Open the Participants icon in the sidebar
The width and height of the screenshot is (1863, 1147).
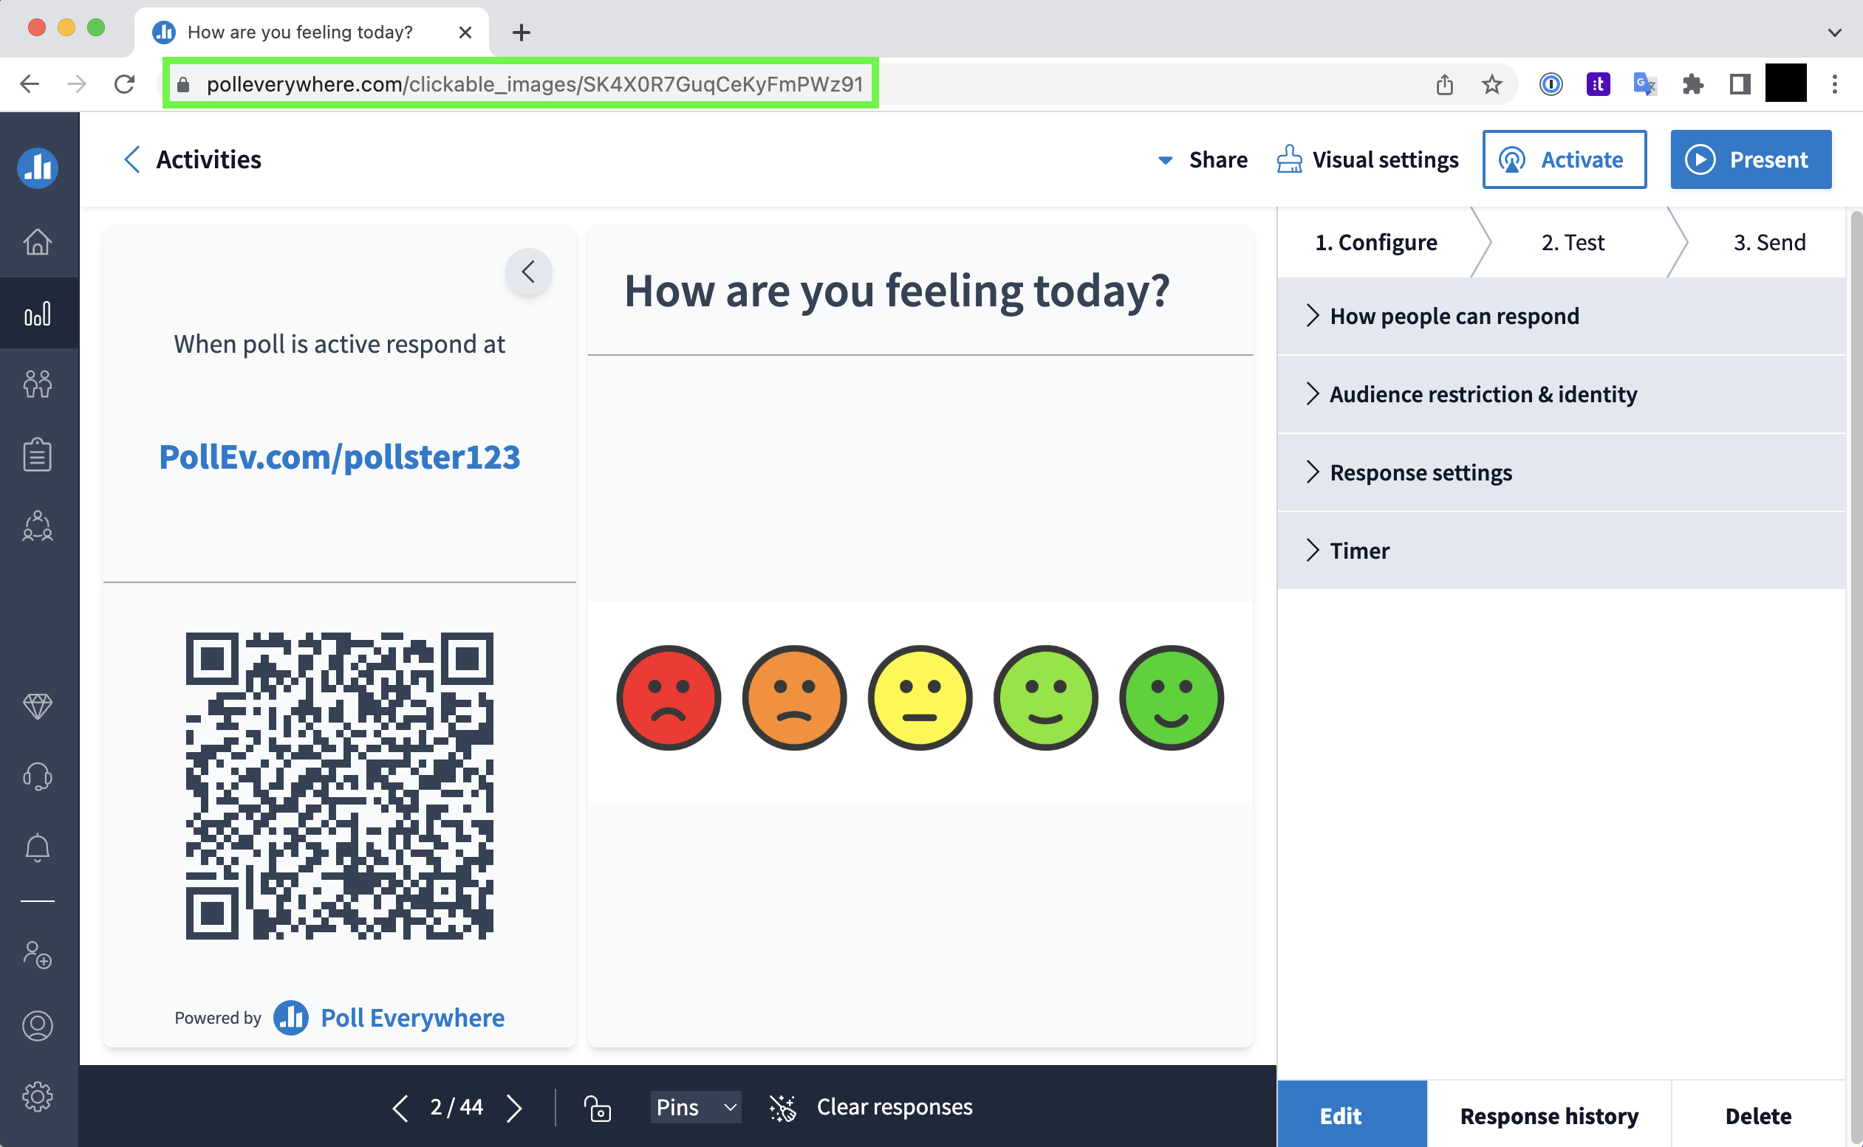coord(38,383)
